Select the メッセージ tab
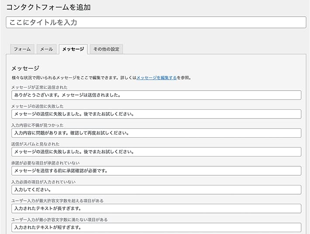This screenshot has width=310, height=234. pyautogui.click(x=73, y=49)
